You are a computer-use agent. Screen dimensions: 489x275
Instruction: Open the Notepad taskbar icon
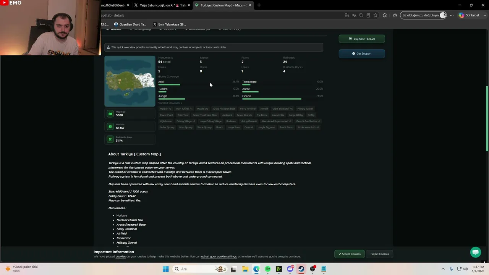[324, 269]
